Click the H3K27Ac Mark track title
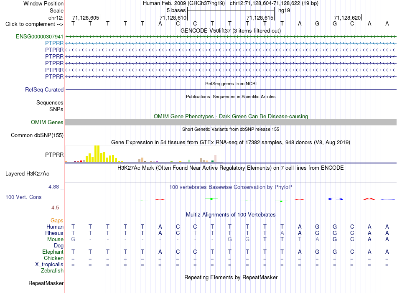The width and height of the screenshot is (397, 293). click(x=231, y=168)
